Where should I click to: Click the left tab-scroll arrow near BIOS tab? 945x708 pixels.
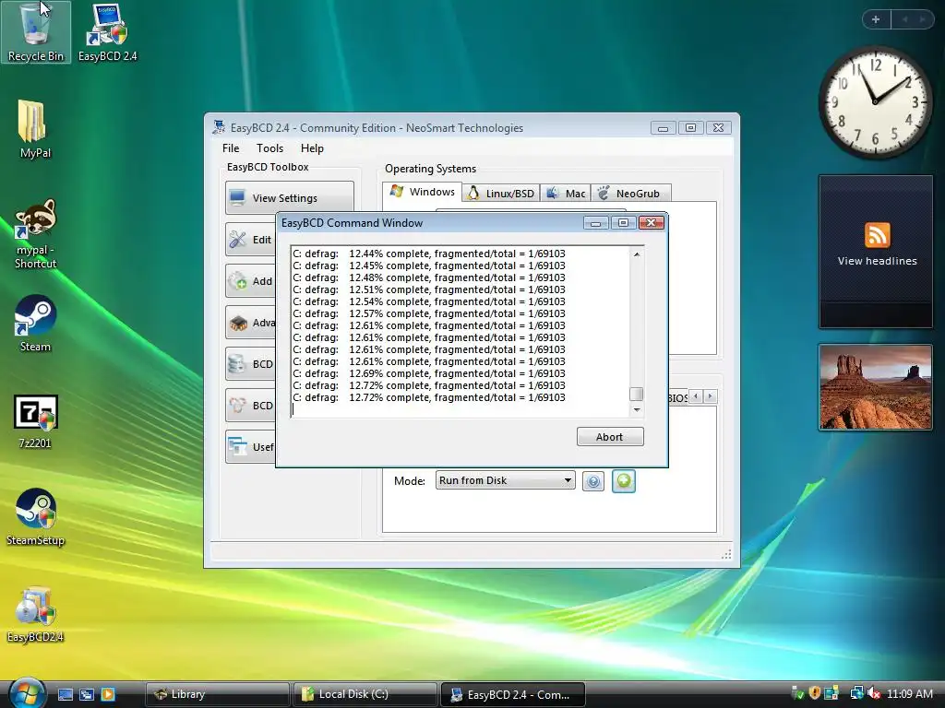click(x=696, y=396)
